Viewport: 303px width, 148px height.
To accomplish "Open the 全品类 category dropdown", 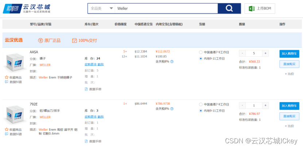I will tap(101, 8).
